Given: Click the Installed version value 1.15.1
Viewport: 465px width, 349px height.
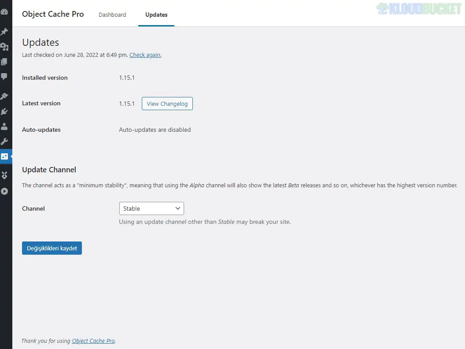Looking at the screenshot, I should pyautogui.click(x=127, y=78).
